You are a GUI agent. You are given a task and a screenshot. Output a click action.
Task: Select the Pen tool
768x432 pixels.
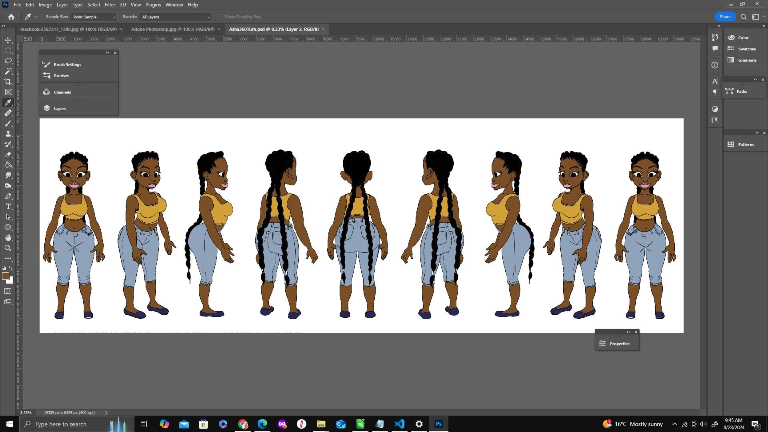(x=8, y=196)
